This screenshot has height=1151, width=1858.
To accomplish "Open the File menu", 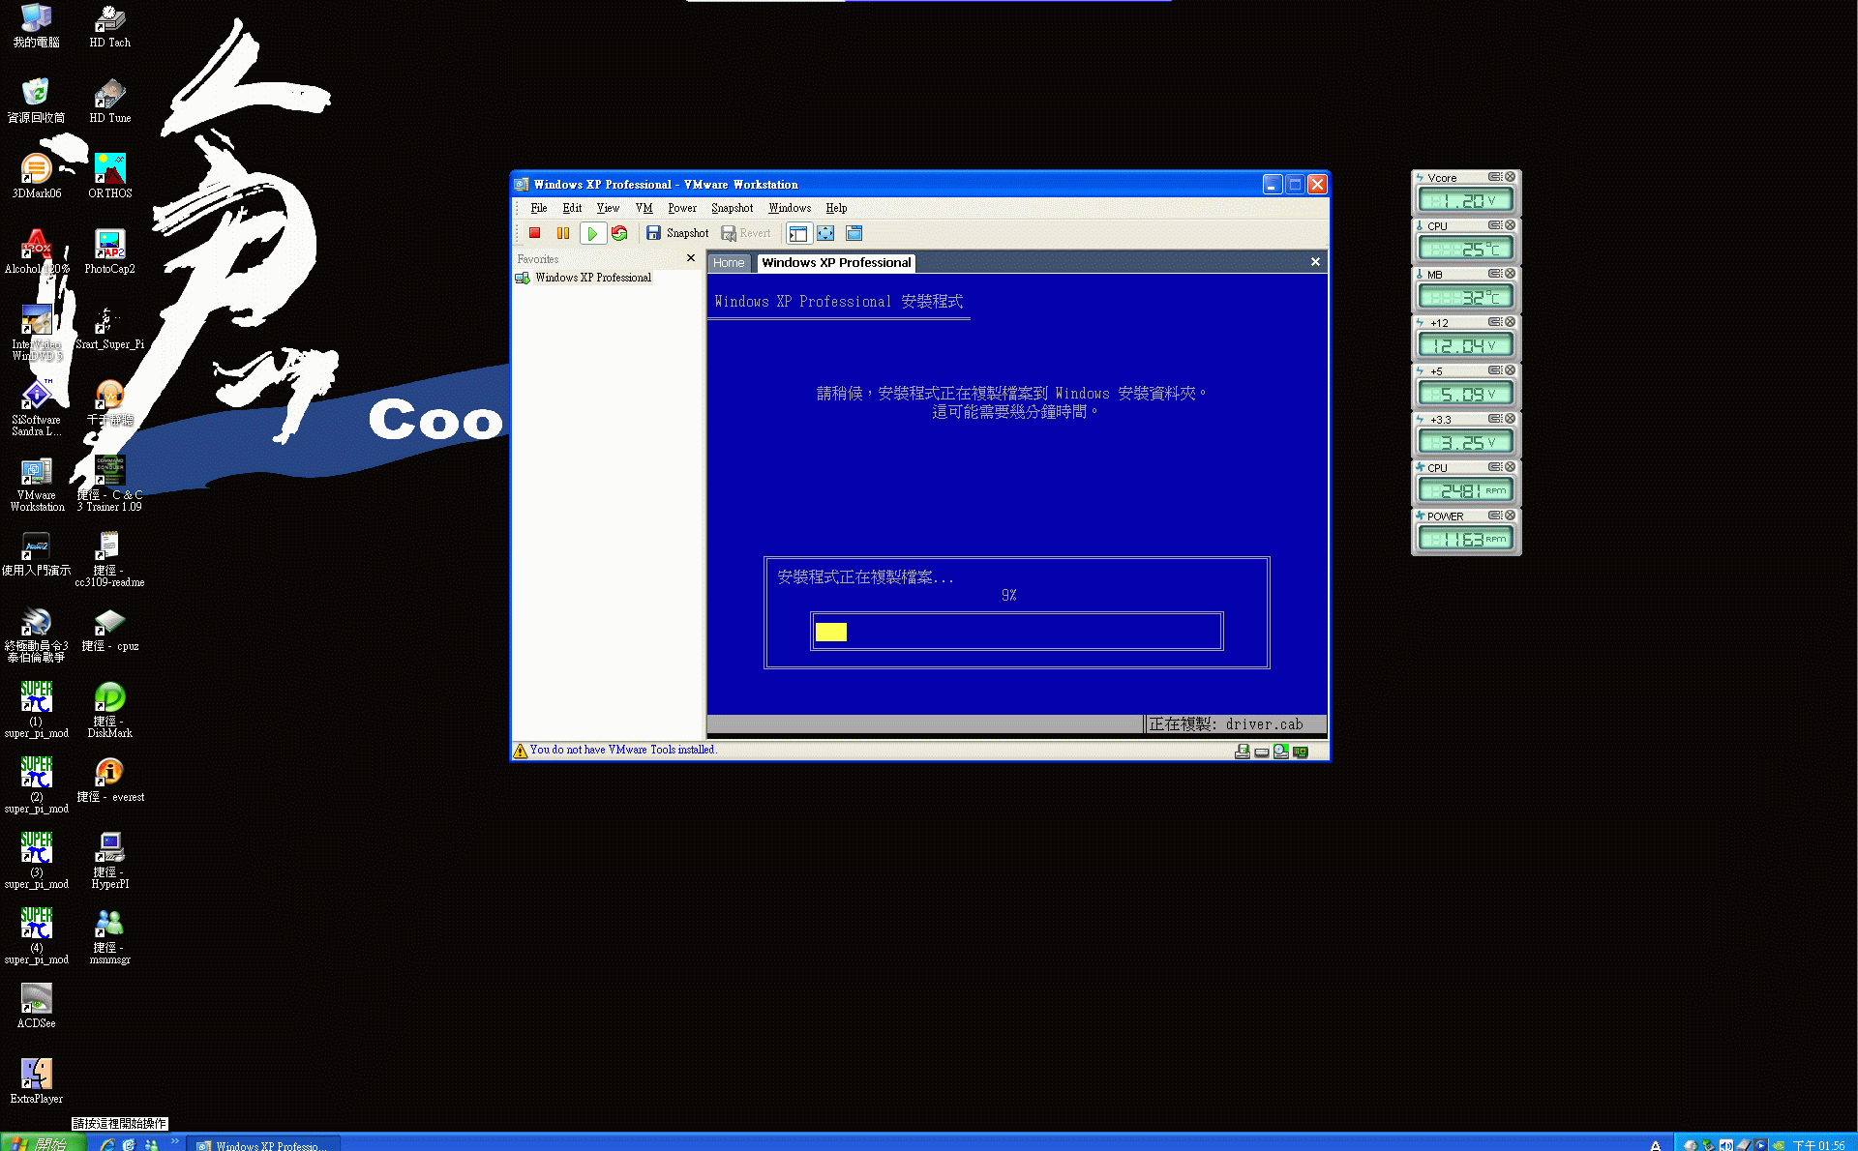I will click(x=539, y=208).
